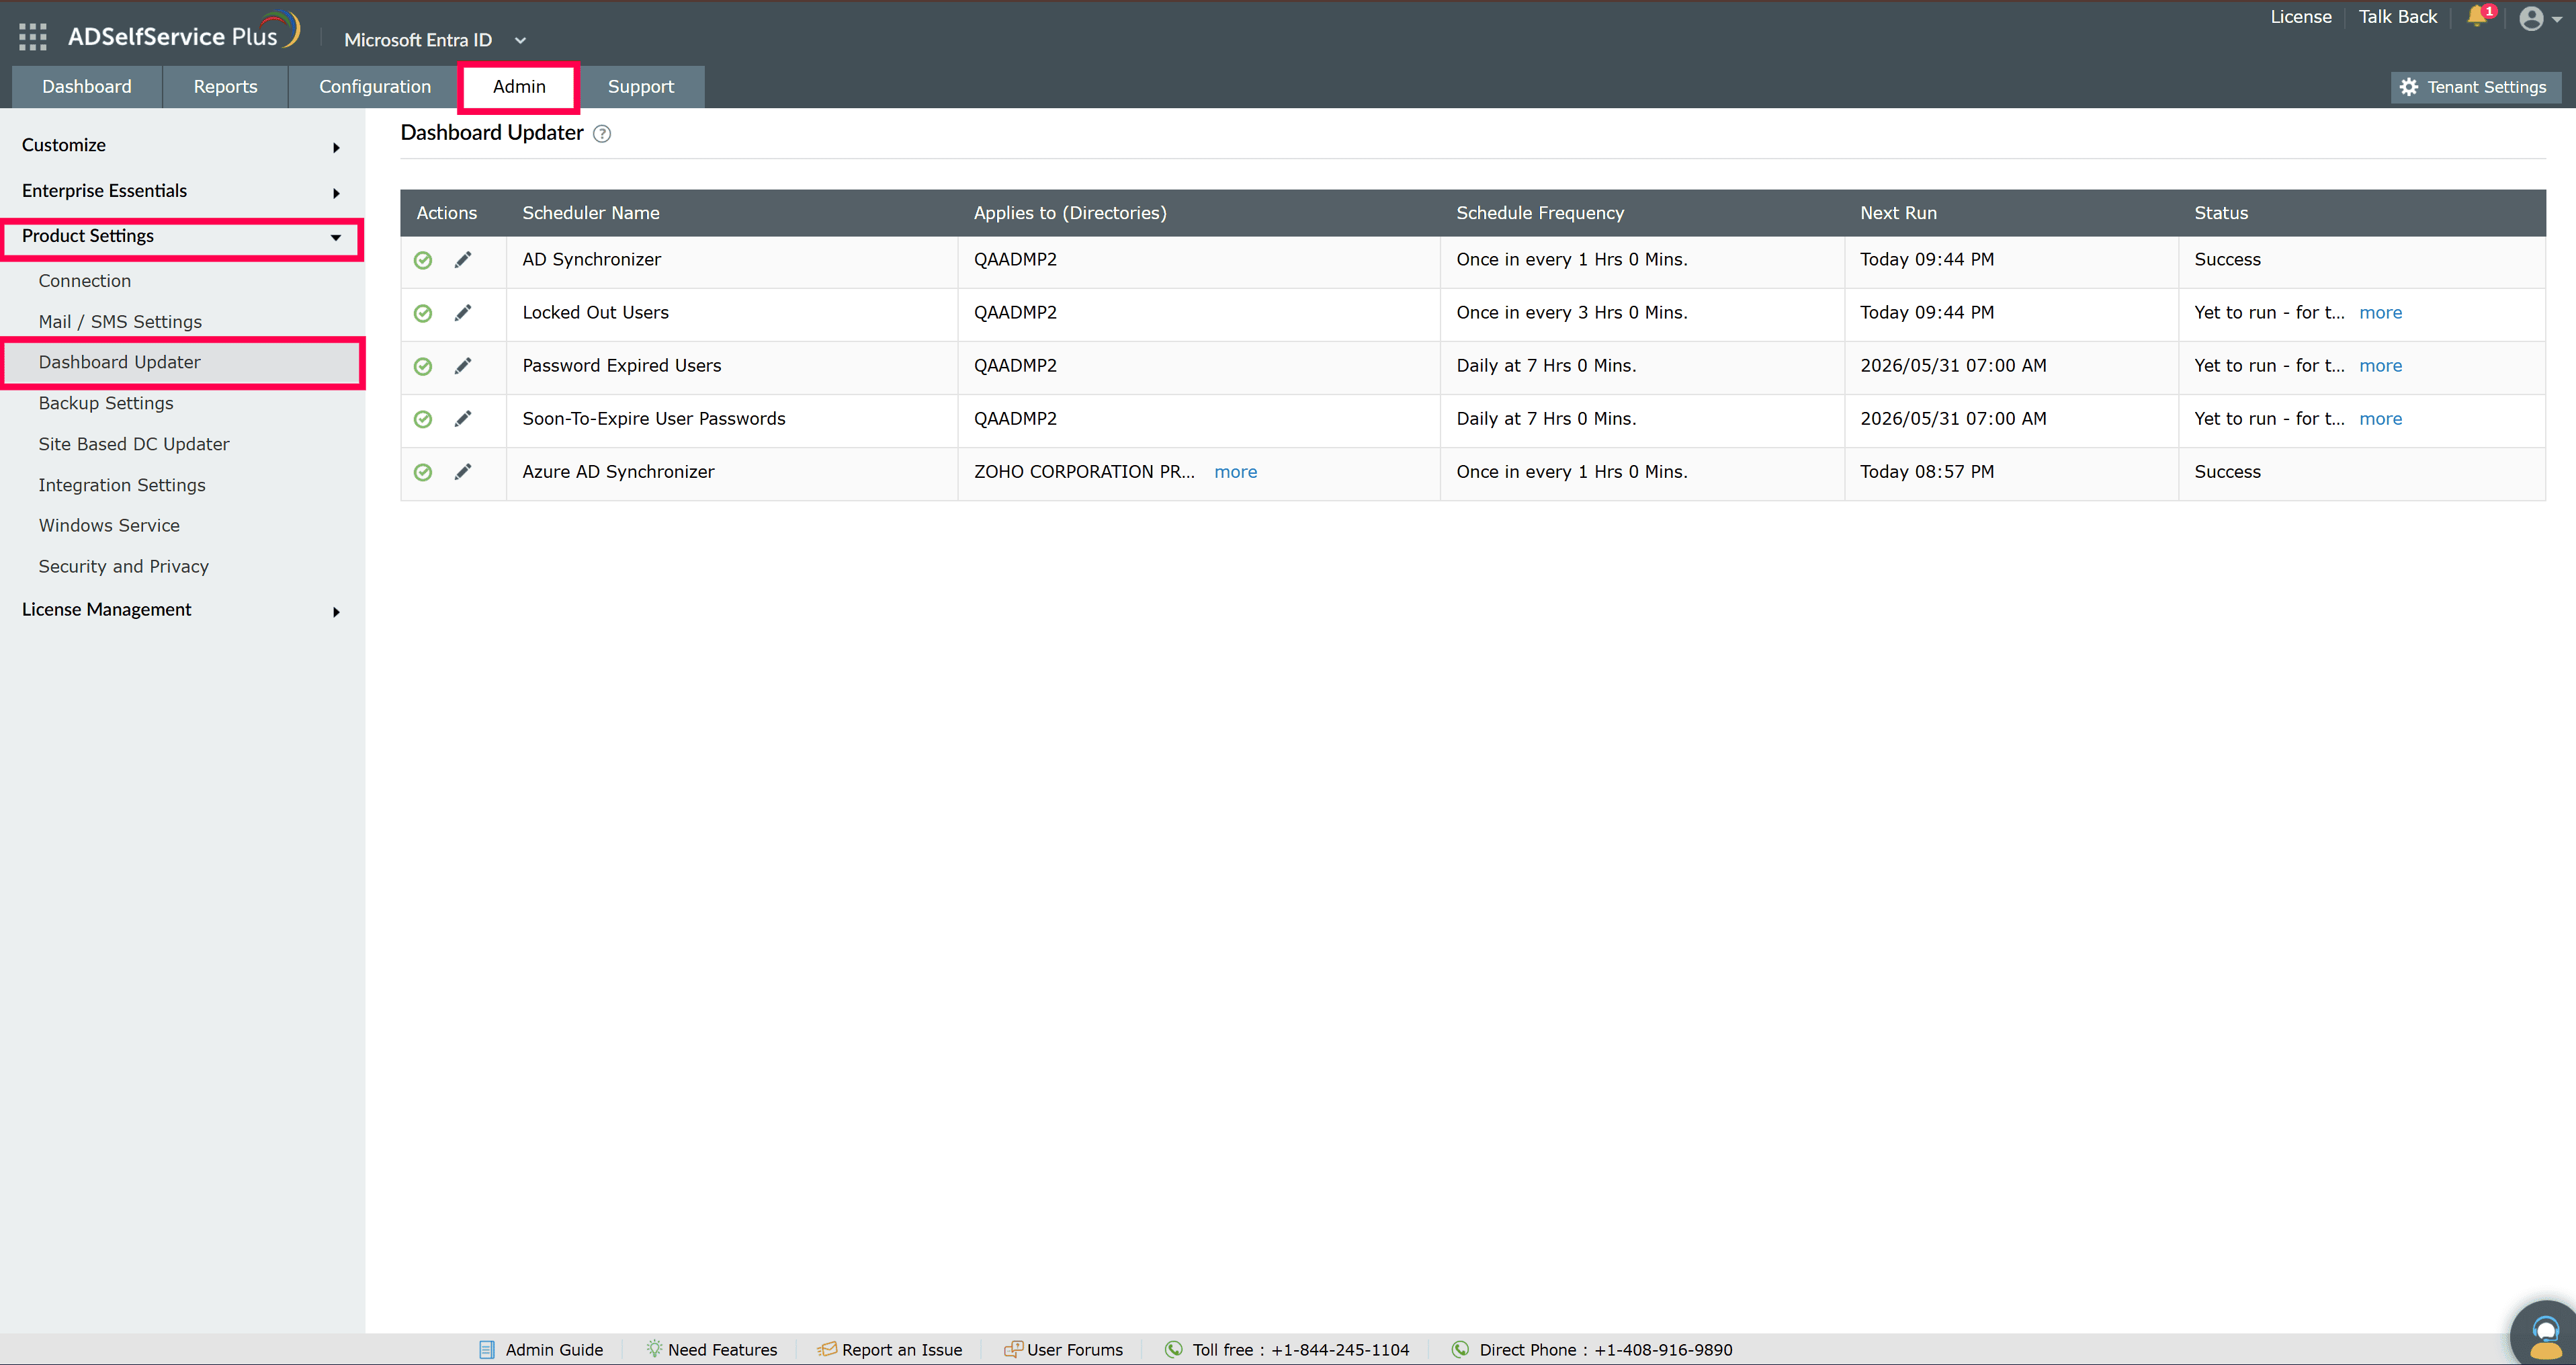The height and width of the screenshot is (1365, 2576).
Task: Click the notification bell icon
Action: click(x=2476, y=16)
